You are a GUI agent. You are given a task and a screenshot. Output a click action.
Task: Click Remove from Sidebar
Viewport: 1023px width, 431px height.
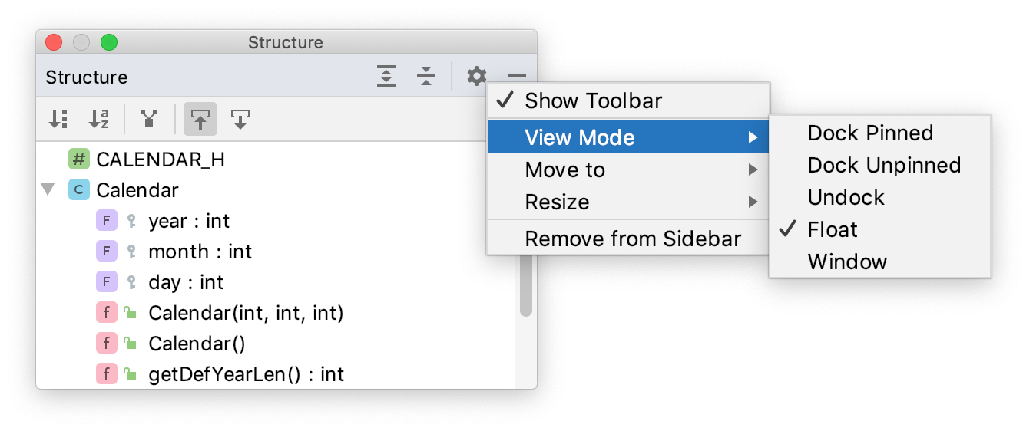point(632,239)
